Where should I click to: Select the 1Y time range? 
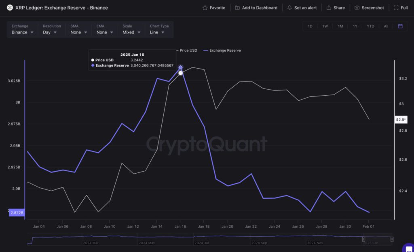[x=355, y=26]
